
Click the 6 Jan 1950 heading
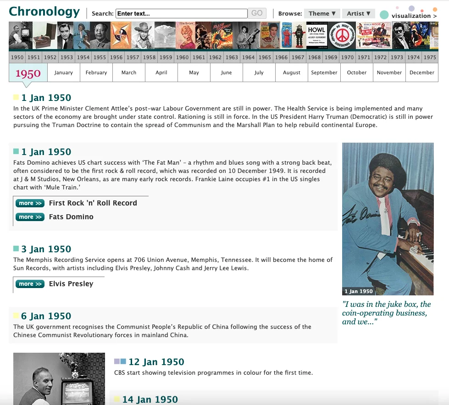tap(46, 316)
